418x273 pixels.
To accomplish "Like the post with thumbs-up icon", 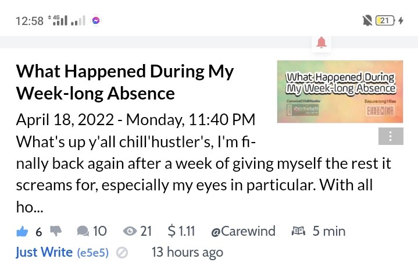I will (22, 231).
